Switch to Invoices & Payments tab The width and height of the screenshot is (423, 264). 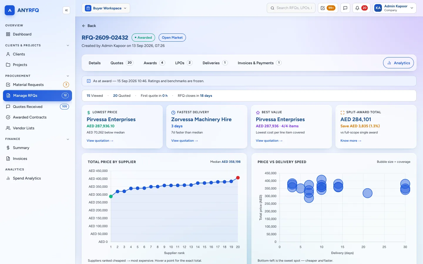tap(260, 63)
